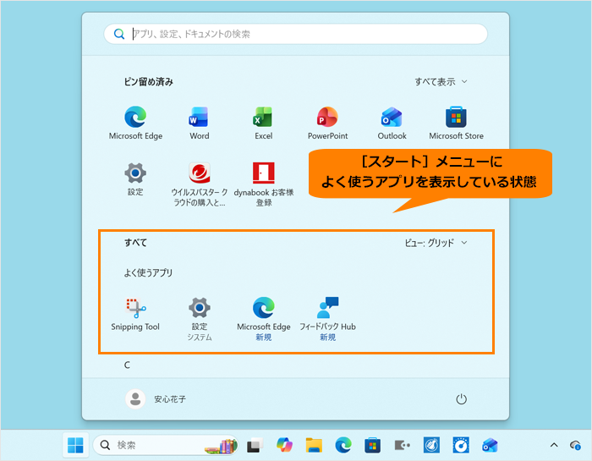
Task: Open ウイルスバスター クラウド pinned app
Action: (x=199, y=184)
